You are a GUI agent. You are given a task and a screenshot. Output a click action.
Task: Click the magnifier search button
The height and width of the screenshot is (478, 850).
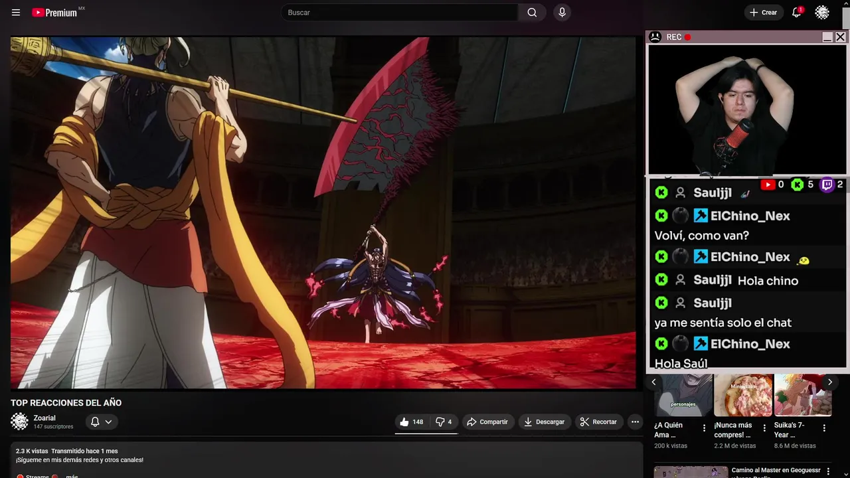(x=532, y=13)
